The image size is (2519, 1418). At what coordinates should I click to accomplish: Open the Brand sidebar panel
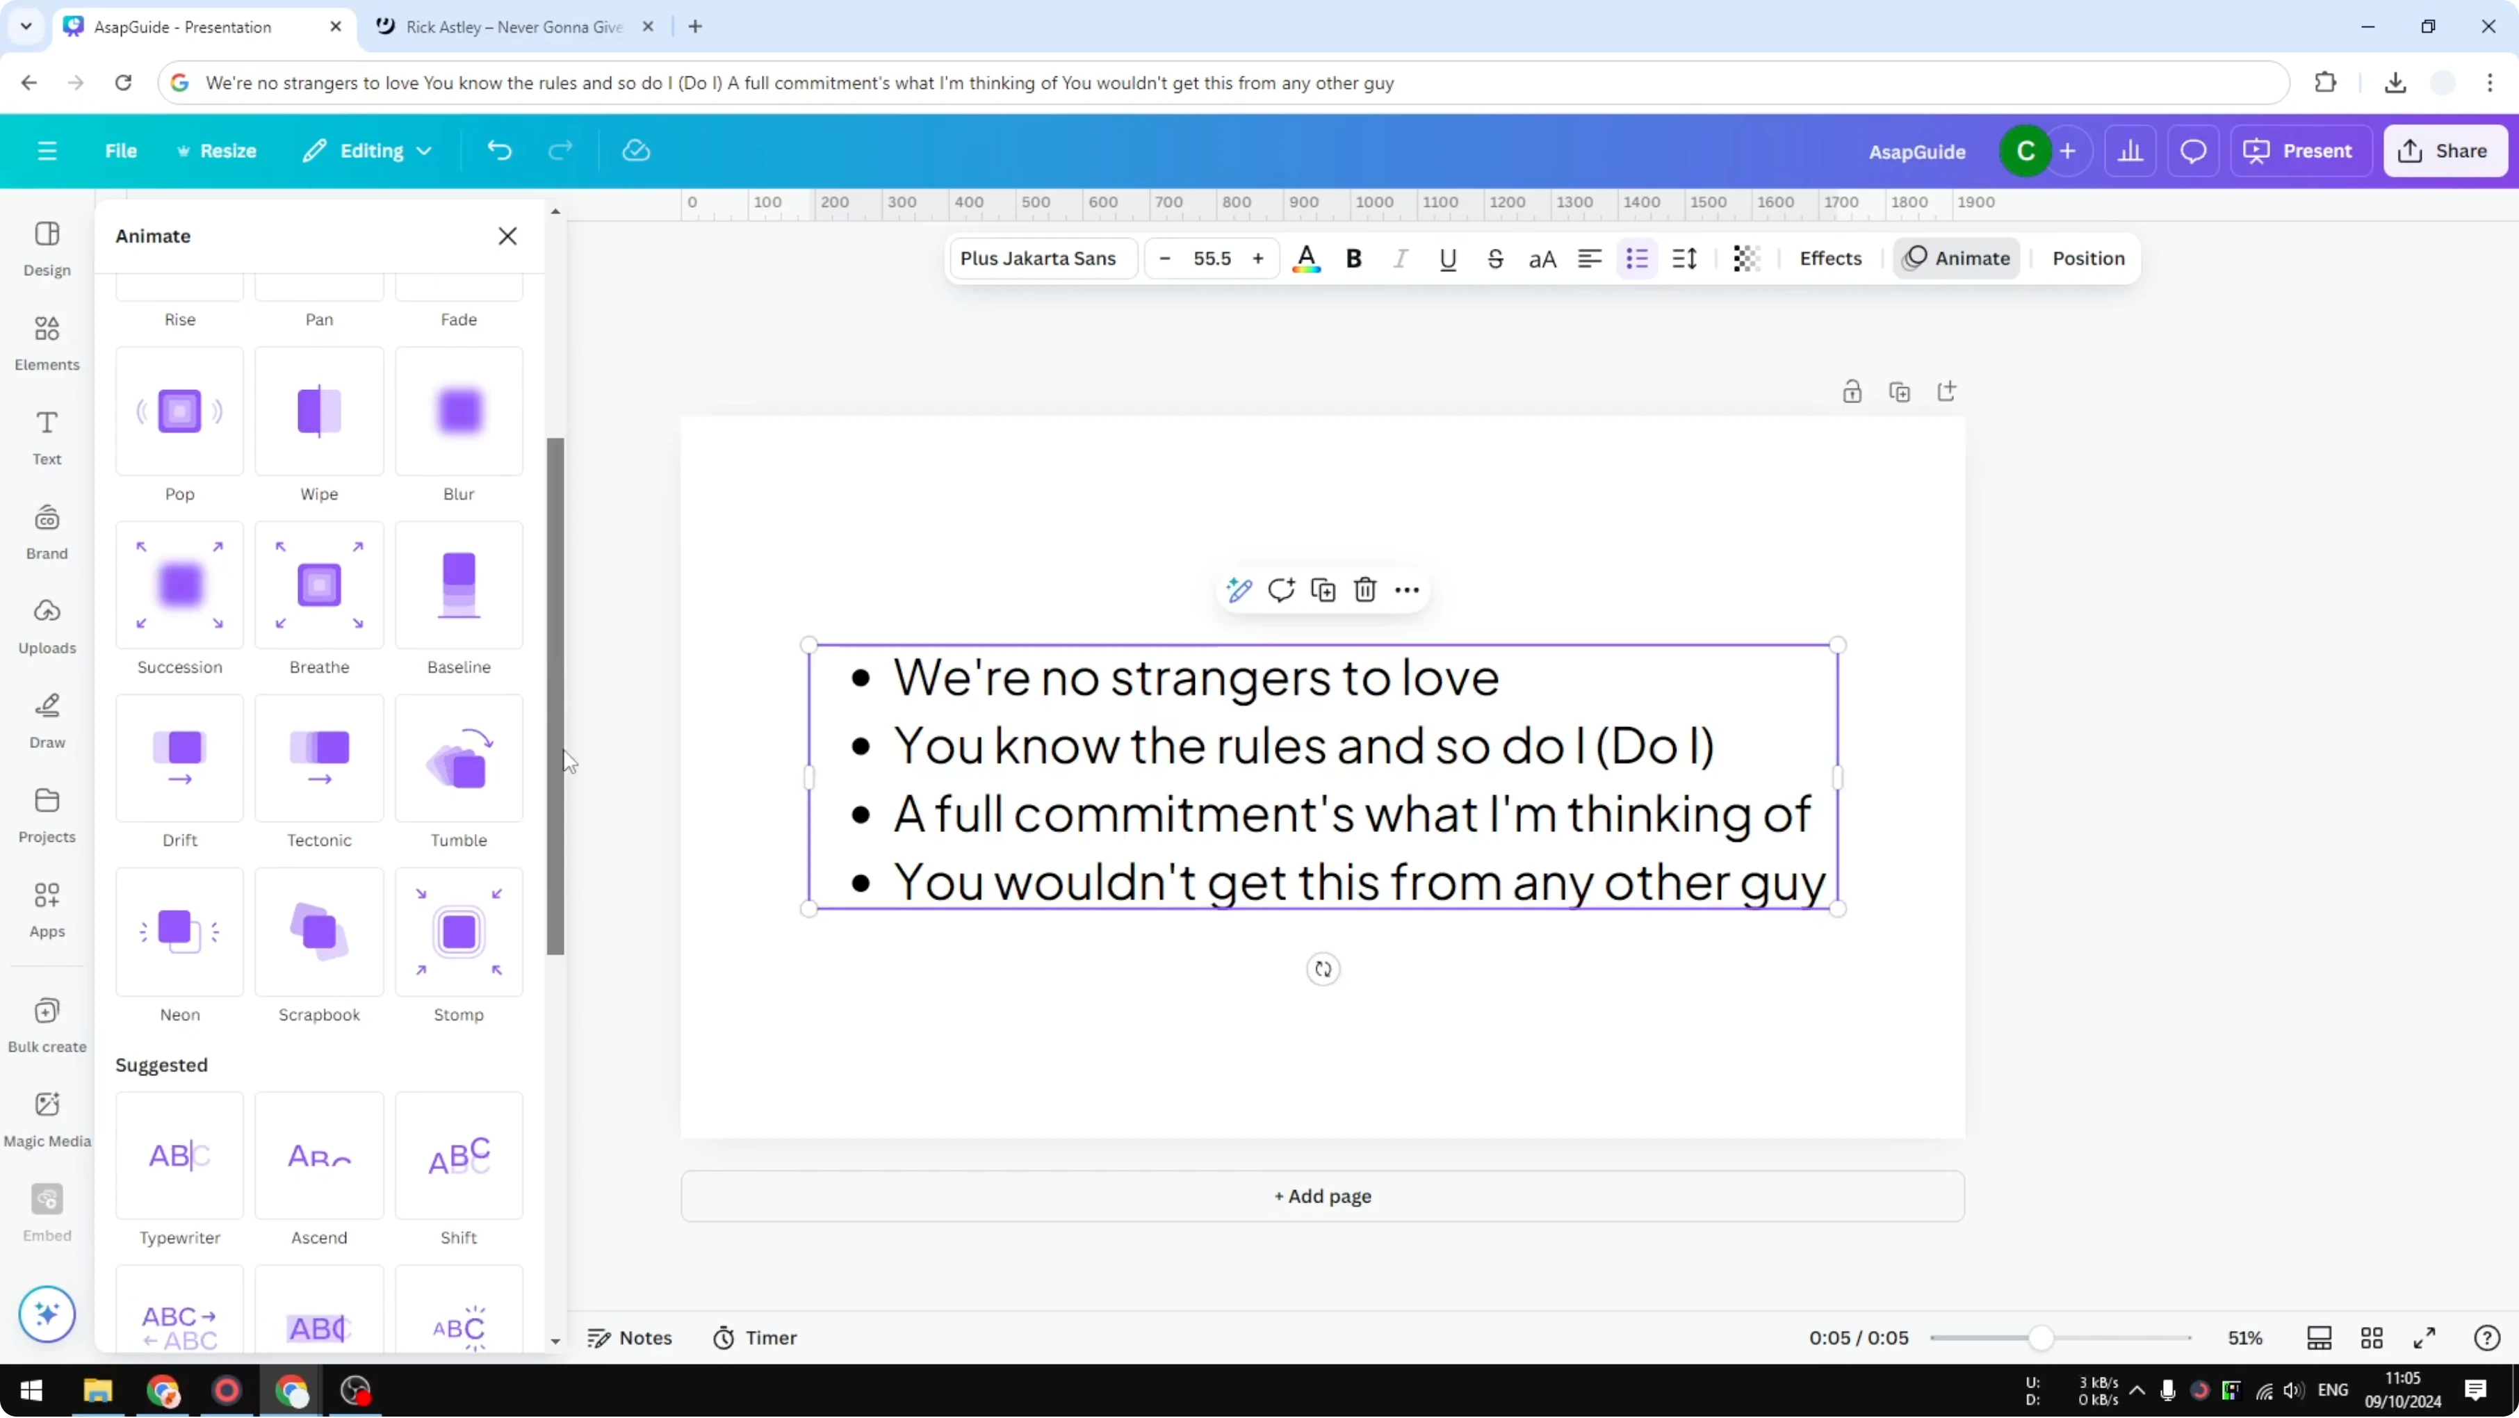click(47, 532)
